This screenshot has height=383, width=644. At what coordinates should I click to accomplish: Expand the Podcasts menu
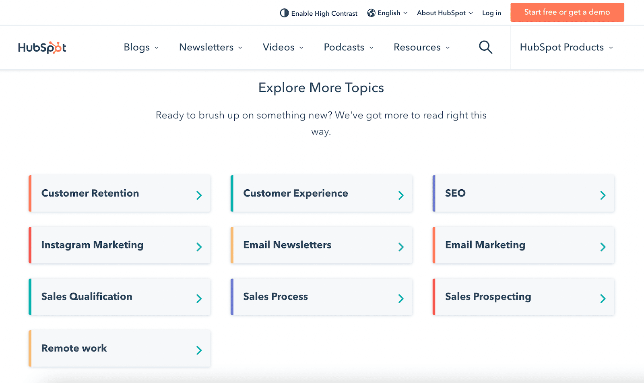pyautogui.click(x=349, y=48)
